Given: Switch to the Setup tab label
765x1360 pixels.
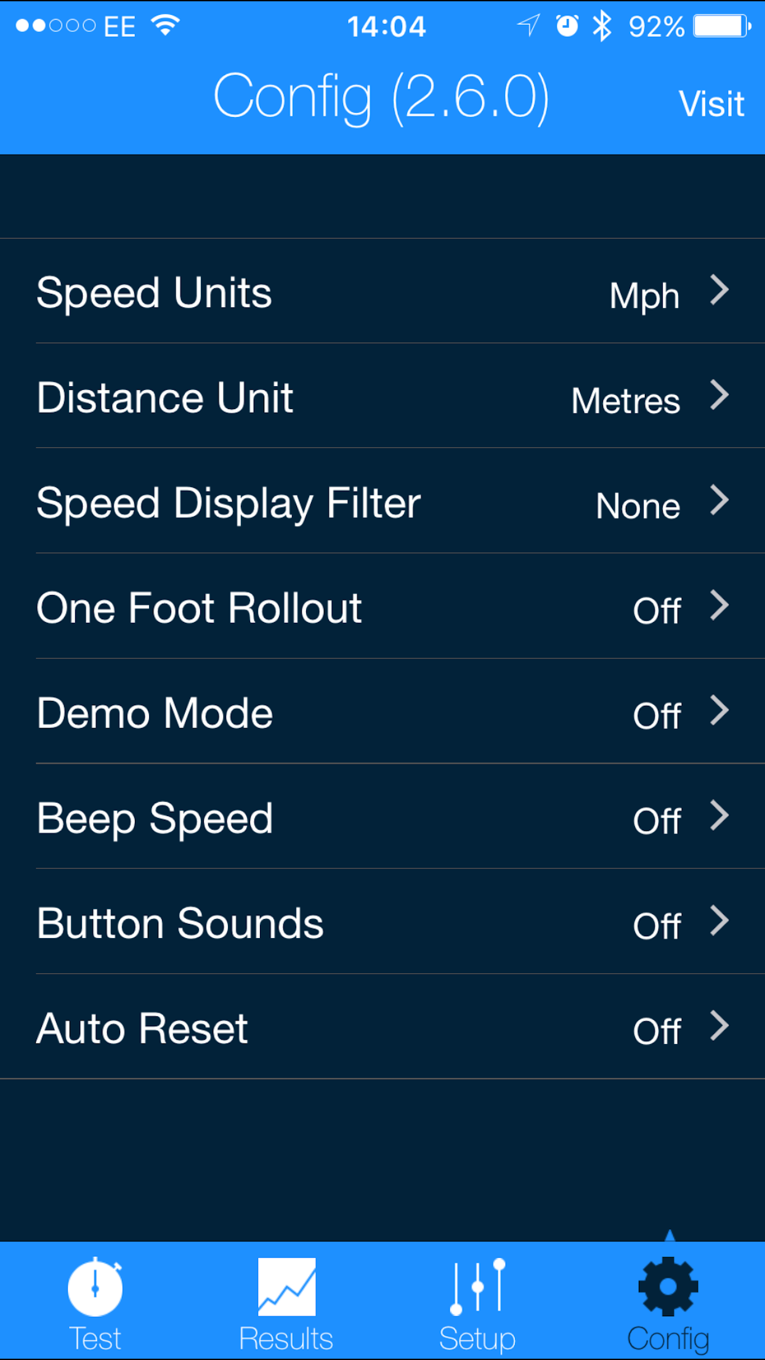Looking at the screenshot, I should coord(477,1338).
